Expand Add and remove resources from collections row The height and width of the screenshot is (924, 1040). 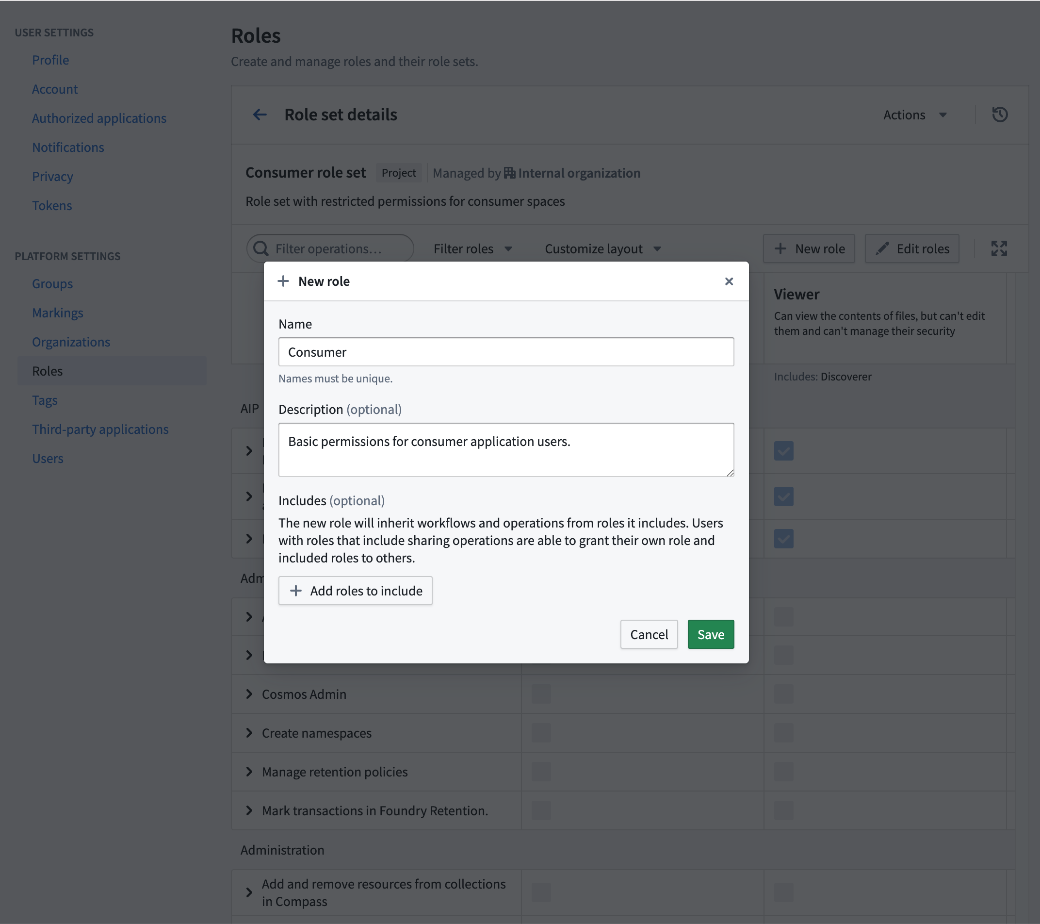[249, 892]
